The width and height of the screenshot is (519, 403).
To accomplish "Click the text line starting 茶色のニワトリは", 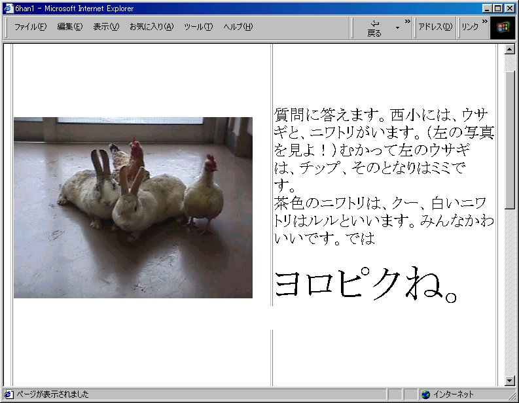I will tap(380, 203).
